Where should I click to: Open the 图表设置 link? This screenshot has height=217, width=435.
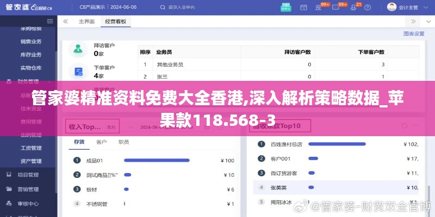point(414,34)
